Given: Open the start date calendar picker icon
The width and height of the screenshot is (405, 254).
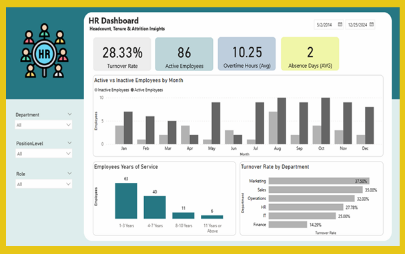Looking at the screenshot, I should (340, 24).
